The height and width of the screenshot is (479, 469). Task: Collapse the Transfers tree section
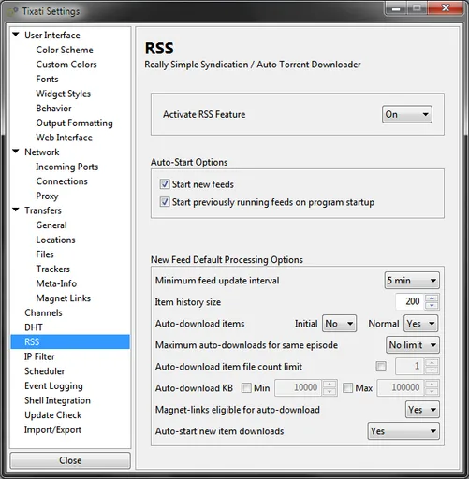click(16, 210)
